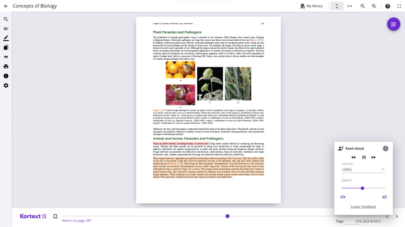Open the Narrator Libby dropdown
This screenshot has height=227, width=405.
pyautogui.click(x=363, y=169)
